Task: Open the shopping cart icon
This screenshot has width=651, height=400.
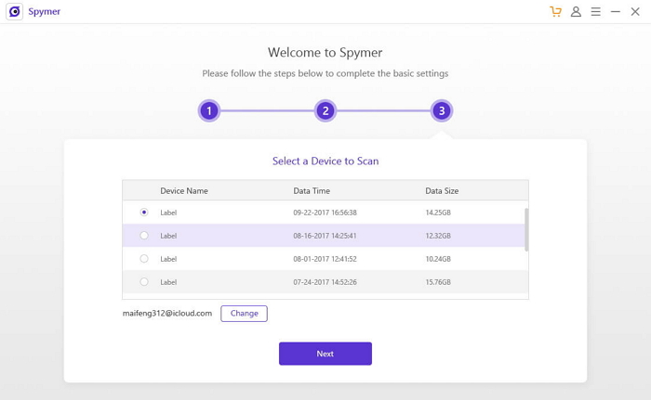Action: click(556, 12)
